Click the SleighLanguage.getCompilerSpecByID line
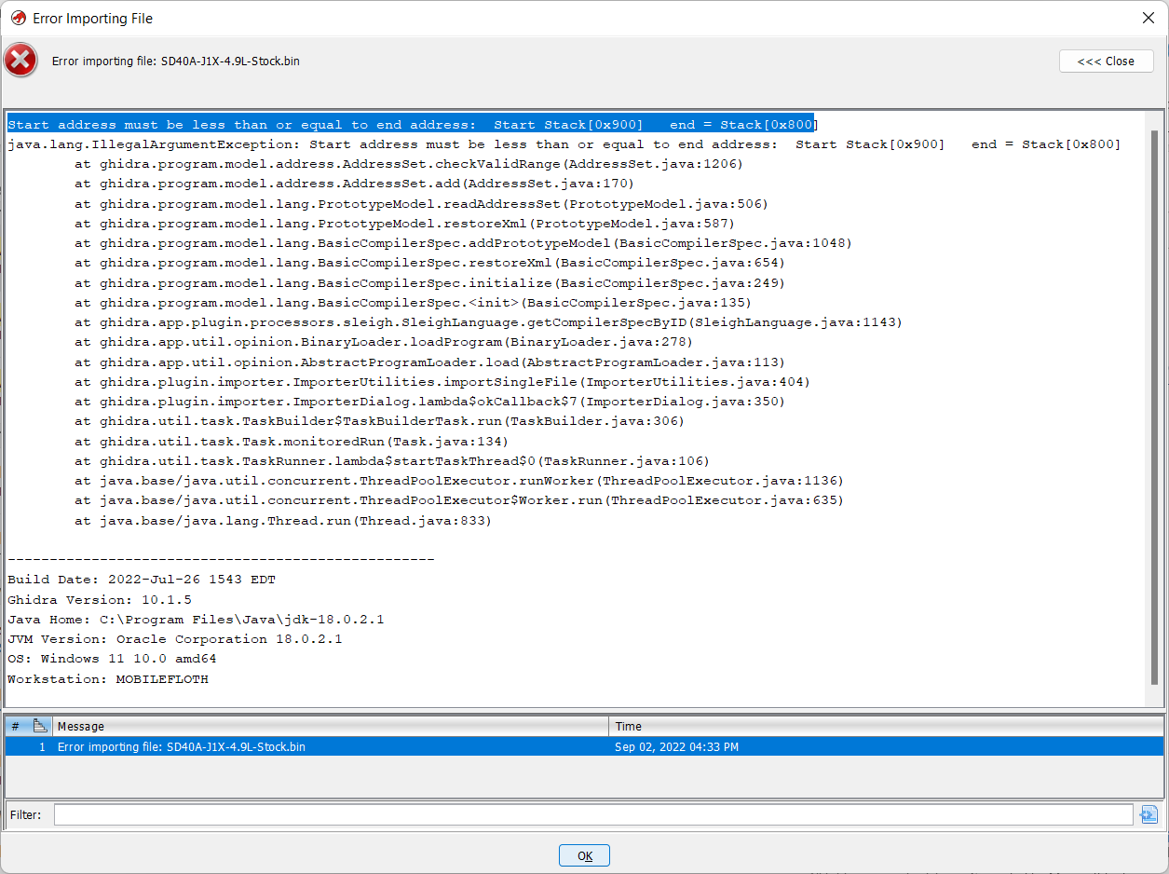Image resolution: width=1169 pixels, height=874 pixels. [x=488, y=322]
